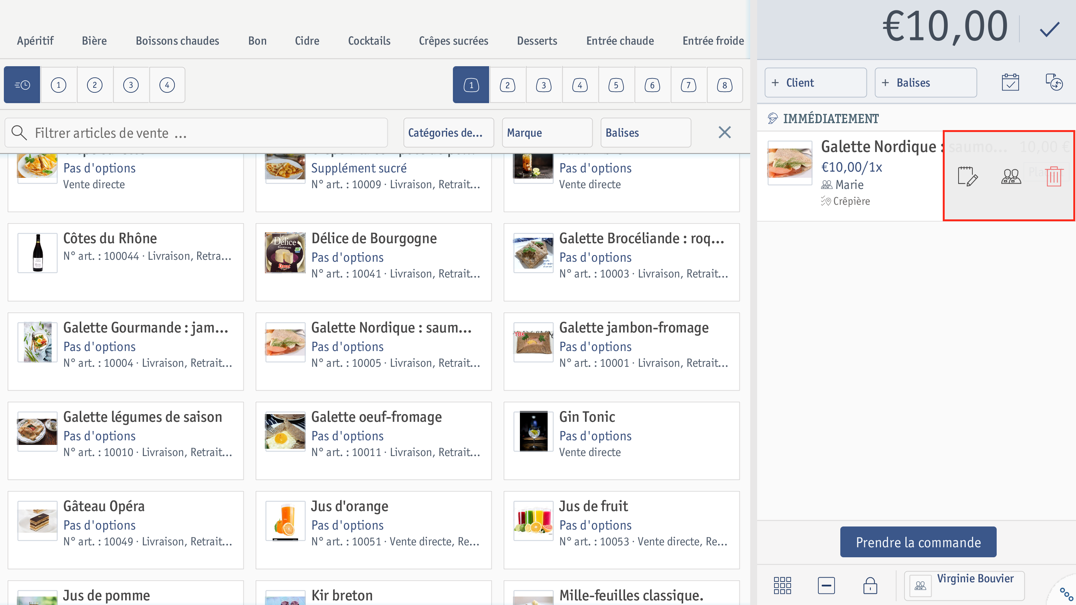
Task: Open the grid view icon
Action: click(782, 585)
